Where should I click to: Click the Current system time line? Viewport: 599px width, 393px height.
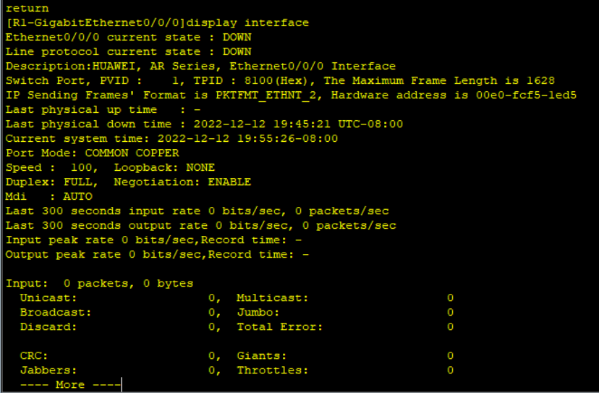[x=171, y=139]
